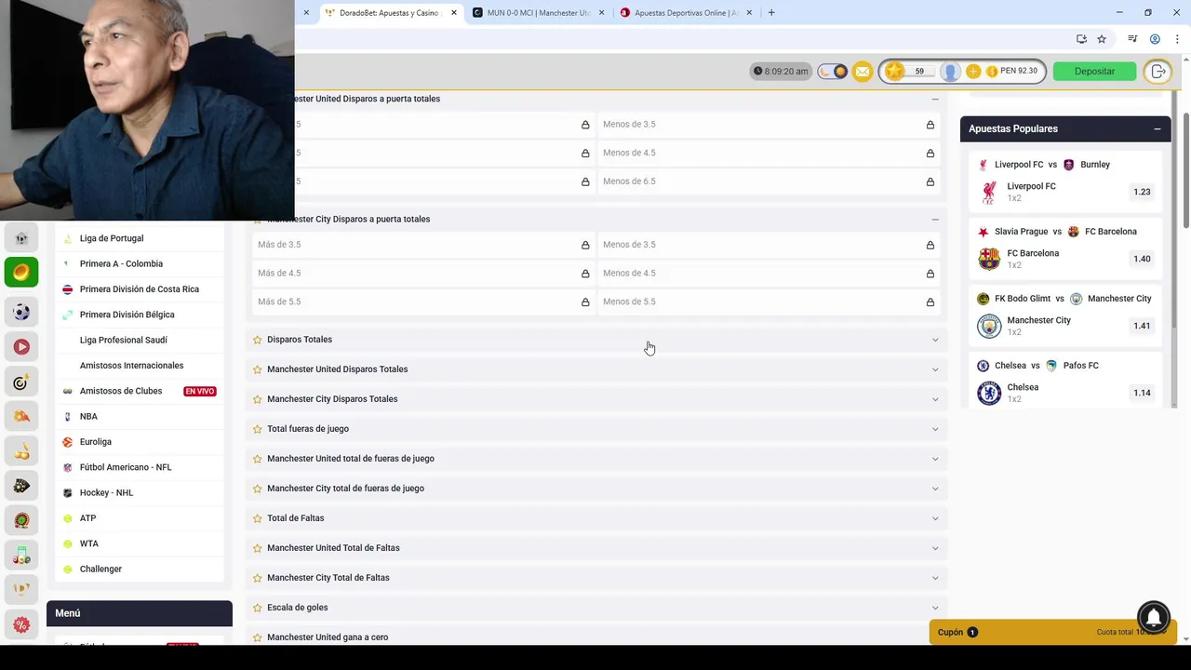Expand the Escala de goles market
This screenshot has height=670, width=1191.
(x=935, y=608)
